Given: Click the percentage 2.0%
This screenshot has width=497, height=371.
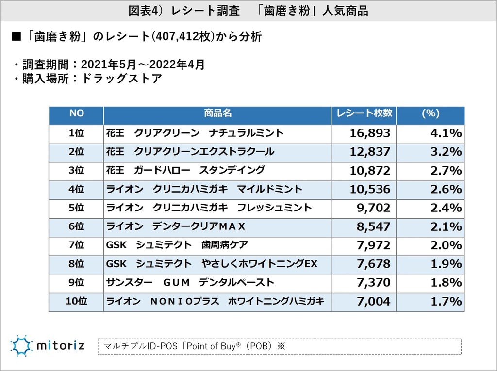Looking at the screenshot, I should click(x=446, y=245).
